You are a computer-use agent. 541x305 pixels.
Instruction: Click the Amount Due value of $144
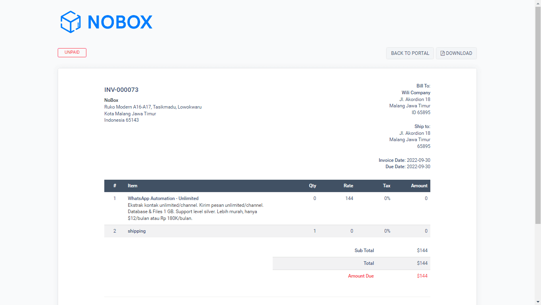[x=422, y=276]
